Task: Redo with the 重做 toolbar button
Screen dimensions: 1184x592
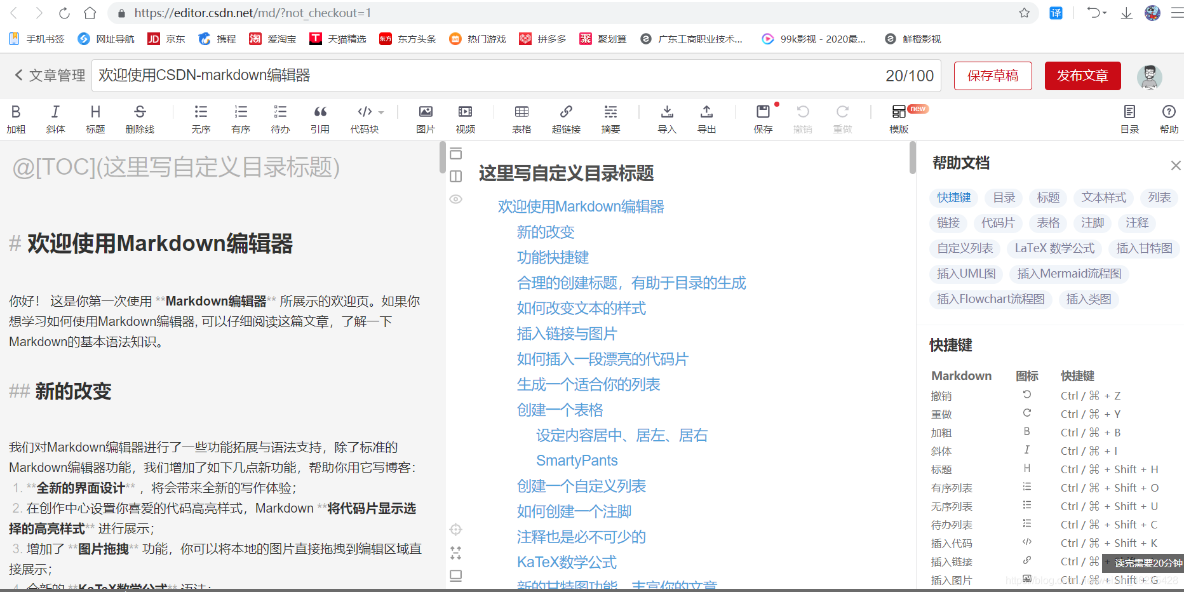Action: tap(842, 119)
